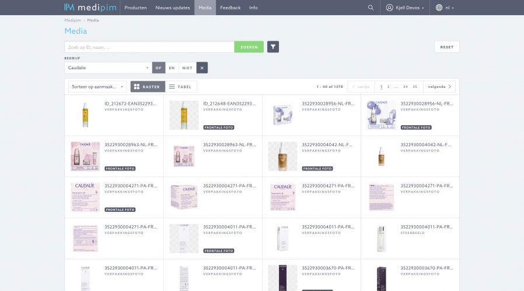524x291 pixels.
Task: Open the Feedback menu item
Action: click(230, 8)
